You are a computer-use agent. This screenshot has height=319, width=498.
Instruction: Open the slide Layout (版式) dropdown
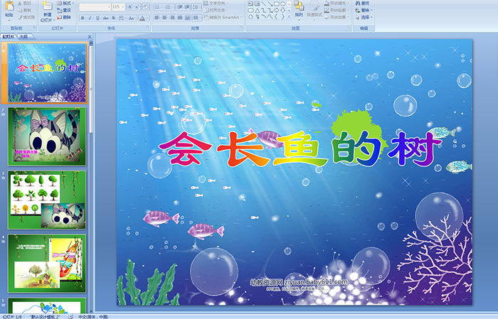tap(65, 3)
